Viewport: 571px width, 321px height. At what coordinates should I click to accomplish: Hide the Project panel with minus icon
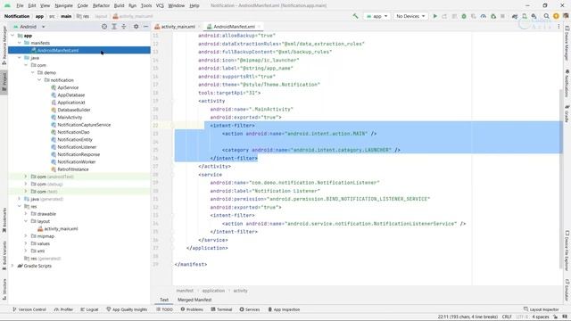click(145, 27)
